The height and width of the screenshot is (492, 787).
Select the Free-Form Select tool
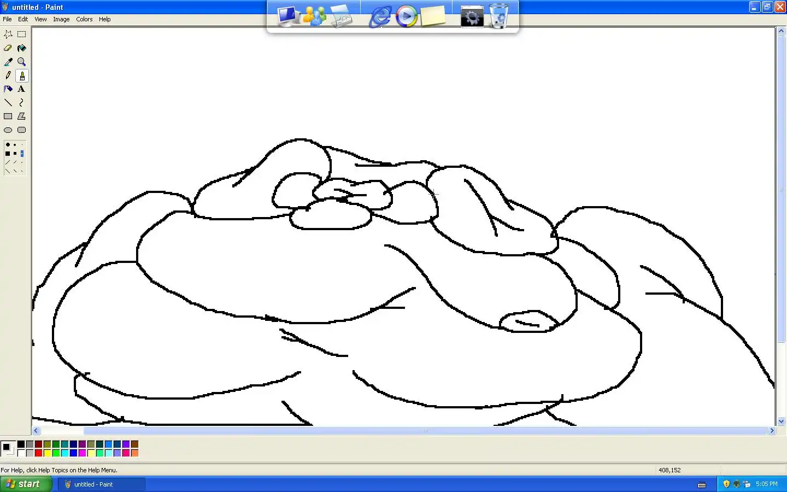[8, 34]
